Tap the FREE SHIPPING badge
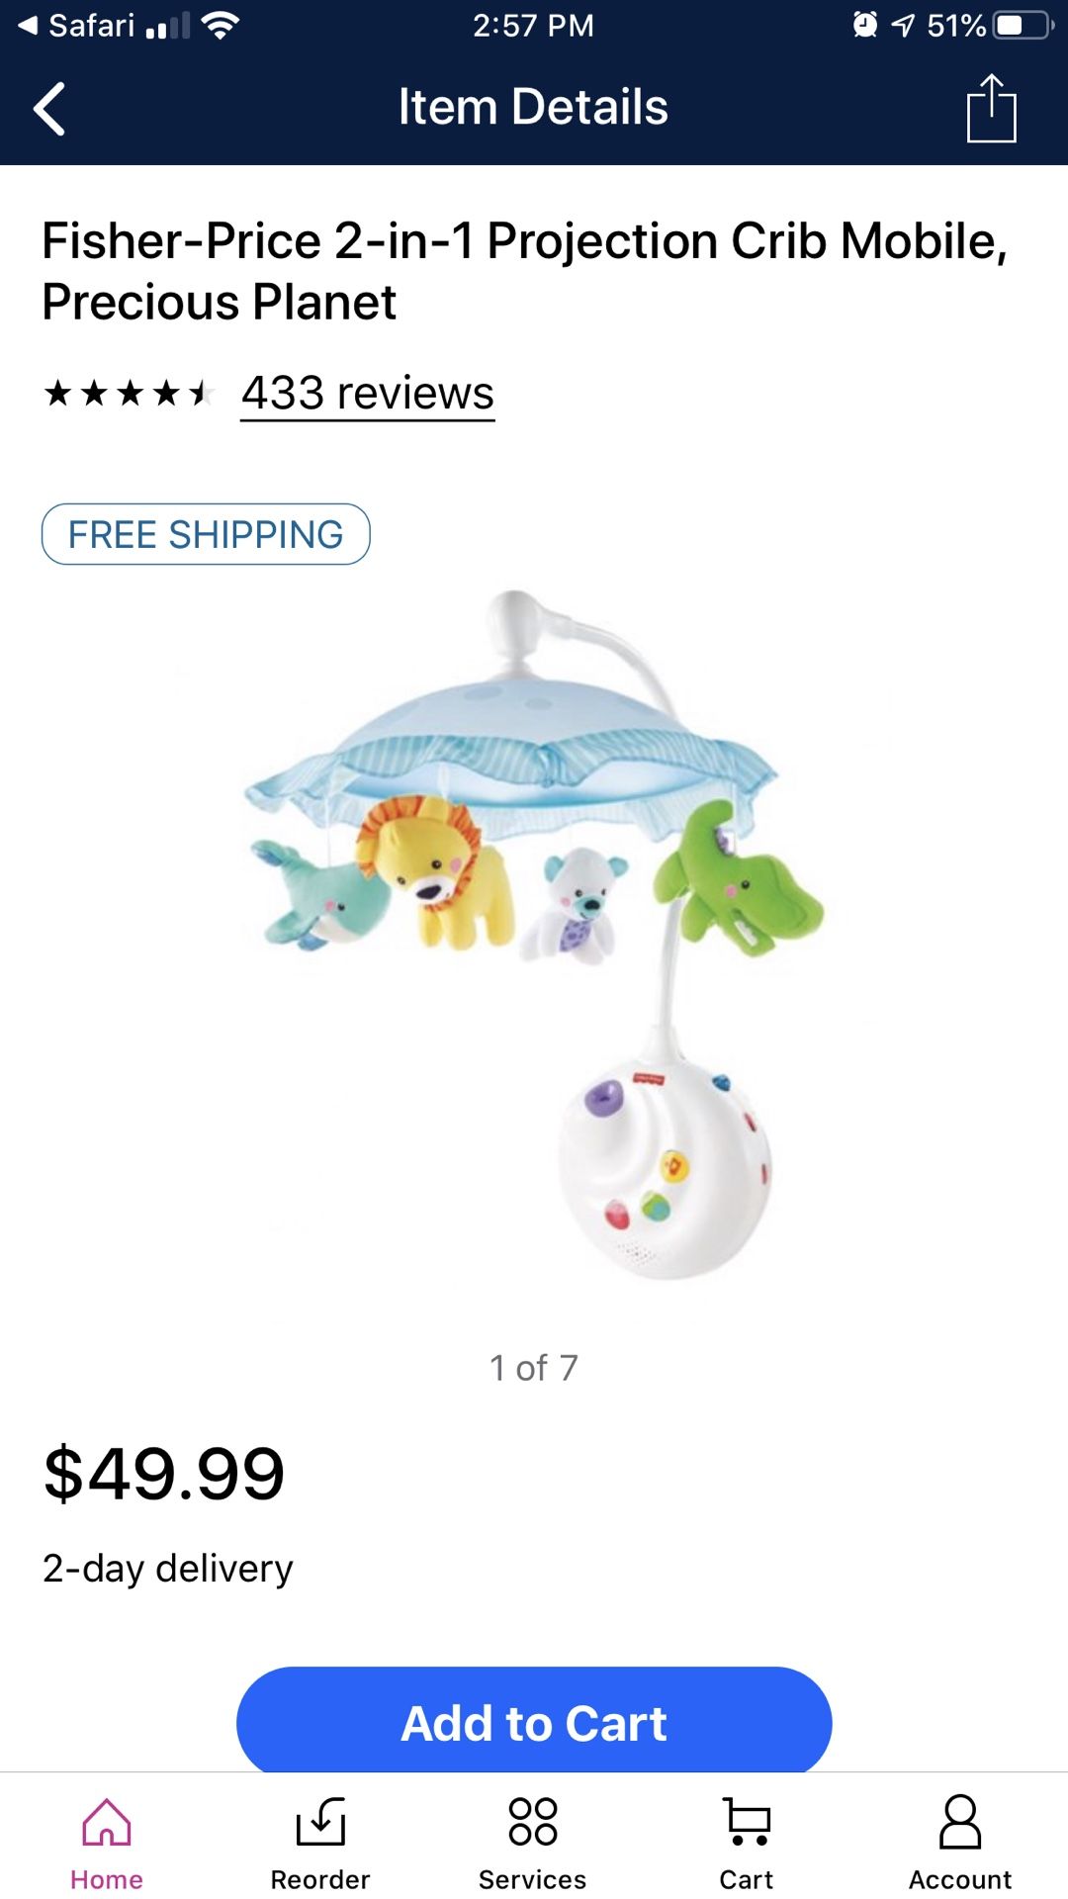The image size is (1068, 1899). click(206, 534)
